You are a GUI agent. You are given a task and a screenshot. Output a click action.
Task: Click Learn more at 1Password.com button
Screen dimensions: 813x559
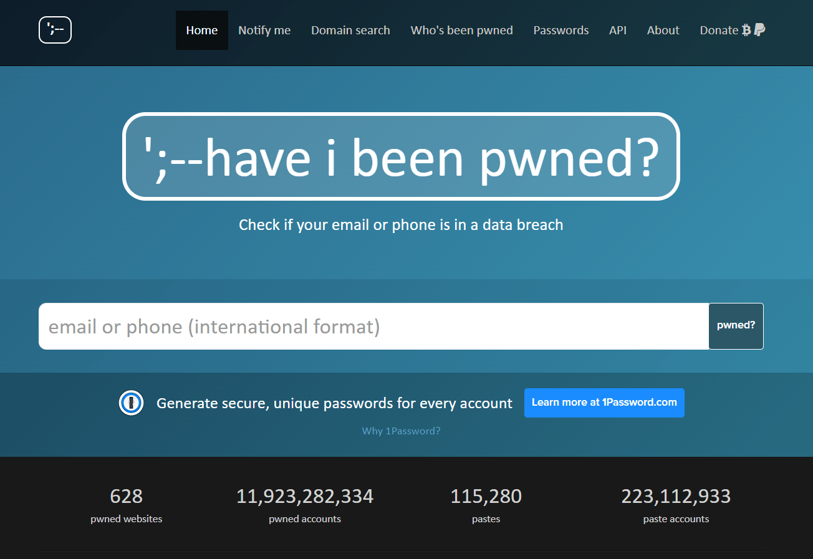pos(604,403)
